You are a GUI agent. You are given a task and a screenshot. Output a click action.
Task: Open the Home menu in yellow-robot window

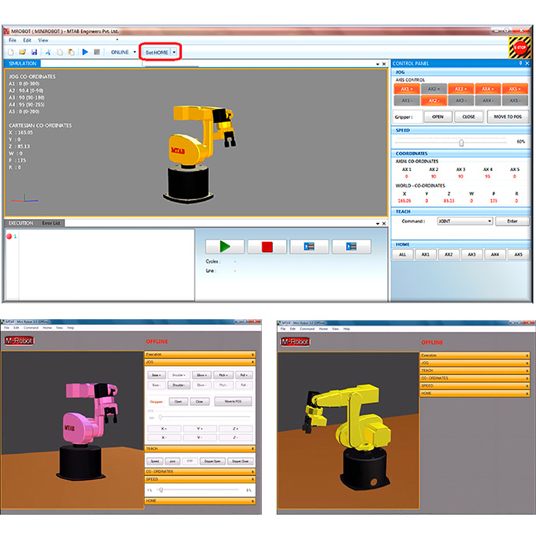(323, 329)
